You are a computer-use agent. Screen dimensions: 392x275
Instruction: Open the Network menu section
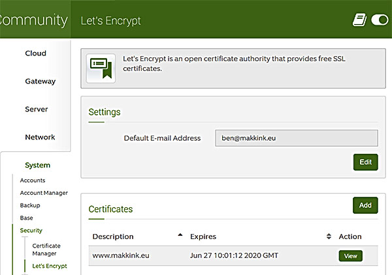point(40,137)
